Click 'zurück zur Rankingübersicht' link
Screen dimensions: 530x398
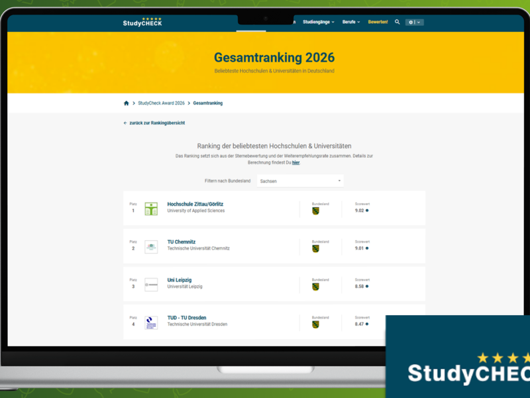[156, 123]
